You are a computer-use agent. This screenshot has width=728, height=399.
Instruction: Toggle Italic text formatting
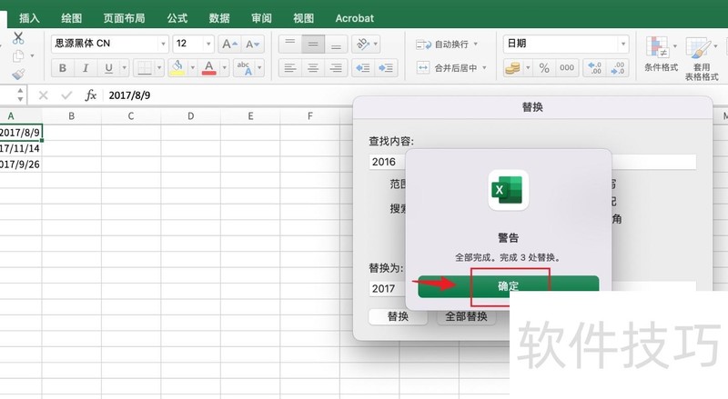86,68
